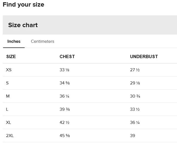Click the M chest value 36 ¼

pos(64,96)
